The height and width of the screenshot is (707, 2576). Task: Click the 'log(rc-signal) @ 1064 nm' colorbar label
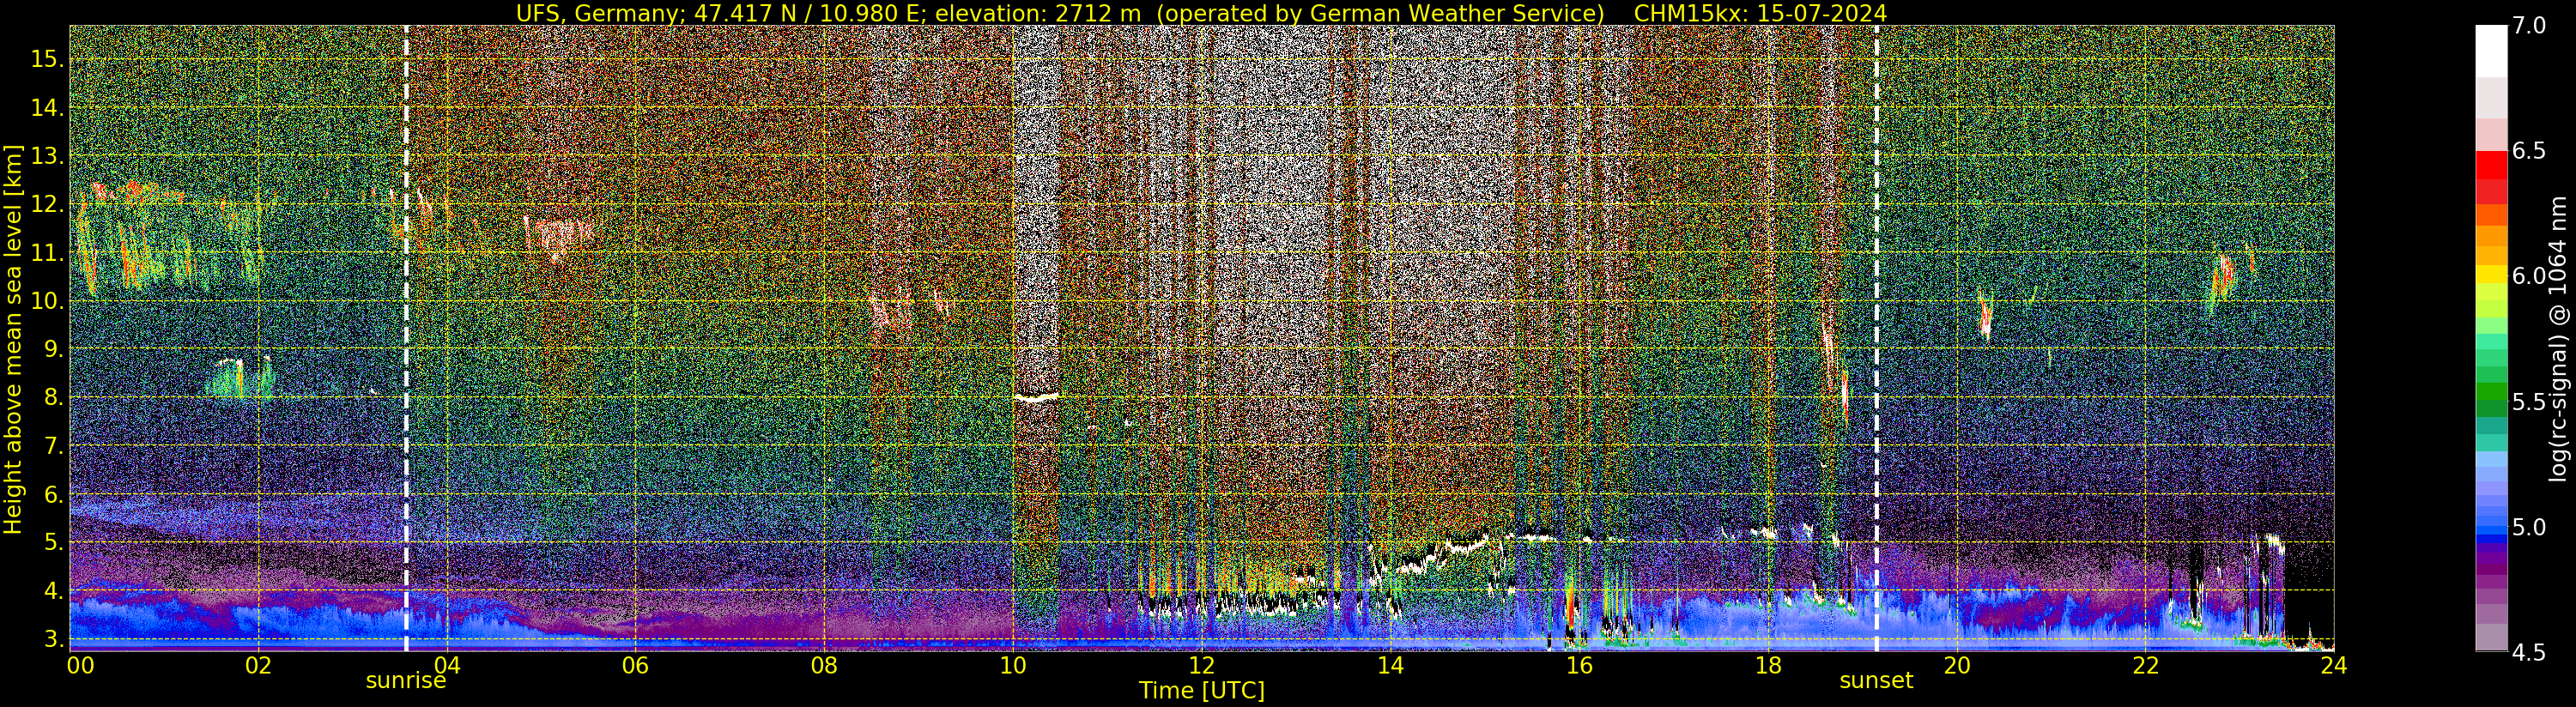tap(2559, 339)
